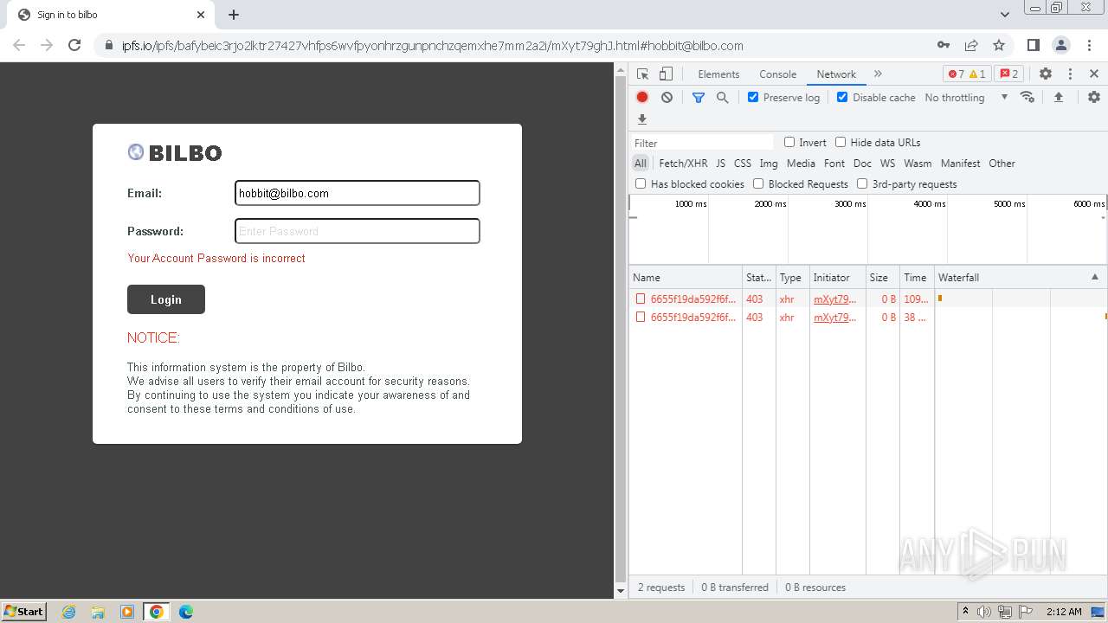
Task: Show the 7 errors and 1 warning counter
Action: coord(966,74)
